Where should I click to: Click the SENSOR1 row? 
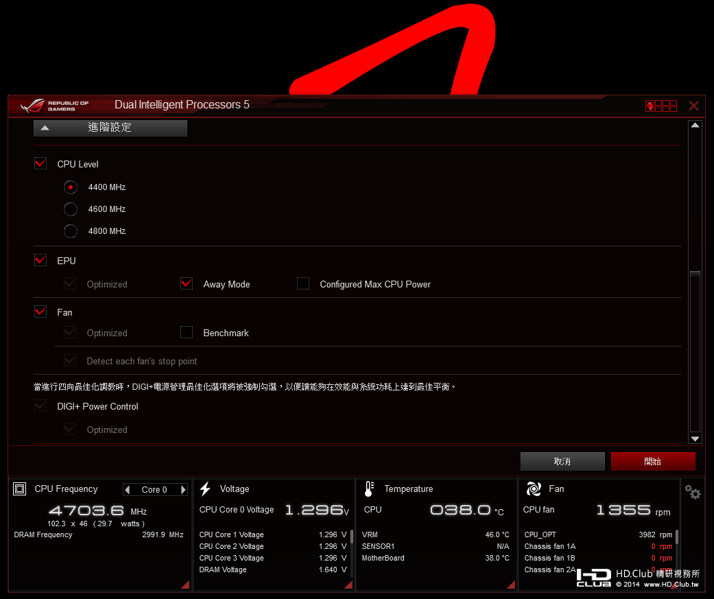point(436,546)
